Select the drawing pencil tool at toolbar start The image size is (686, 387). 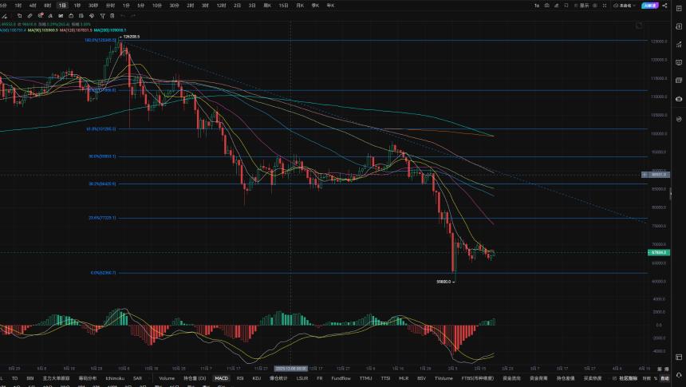pos(4,16)
